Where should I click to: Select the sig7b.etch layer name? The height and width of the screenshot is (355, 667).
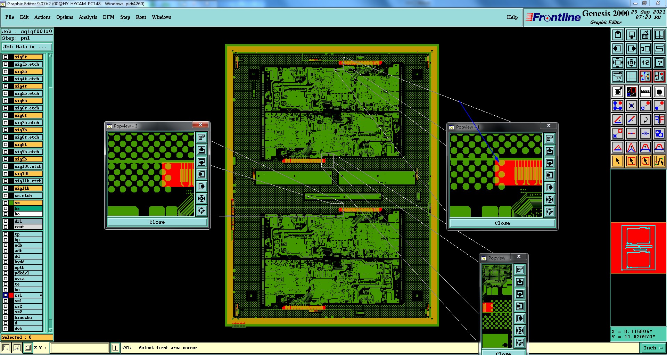click(x=28, y=123)
